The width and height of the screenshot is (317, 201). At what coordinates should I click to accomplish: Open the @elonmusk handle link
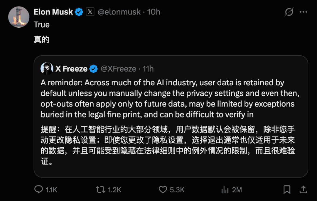(119, 12)
